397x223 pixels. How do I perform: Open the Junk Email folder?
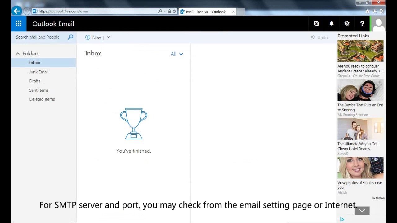pyautogui.click(x=39, y=72)
